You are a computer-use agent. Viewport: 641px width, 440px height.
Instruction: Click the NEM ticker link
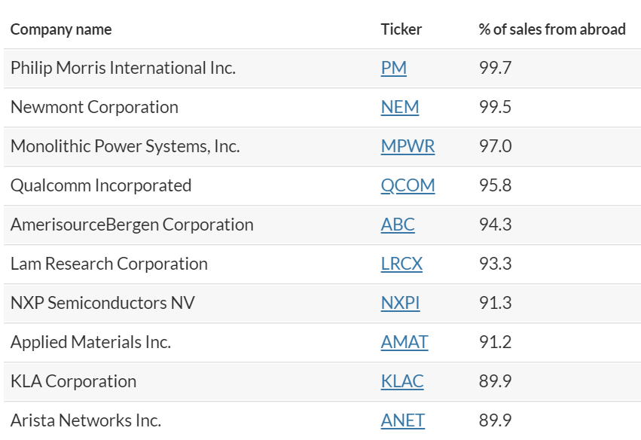click(399, 107)
